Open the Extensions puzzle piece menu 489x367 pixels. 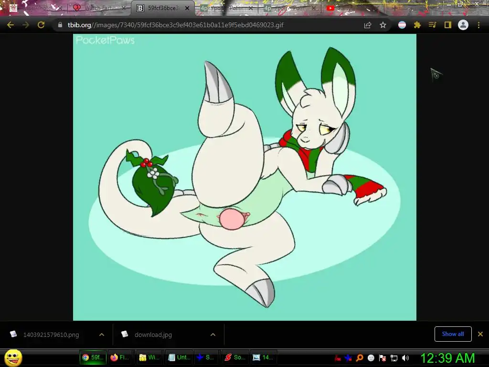click(417, 25)
